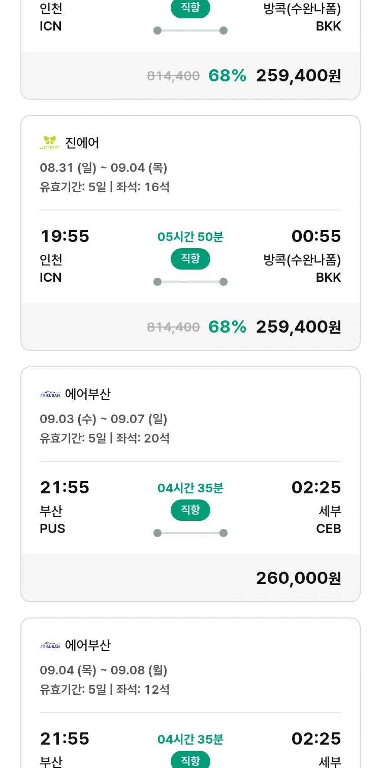381x768 pixels.
Task: Open 08.31 (일) ~ 09.04 (목) date range
Action: [x=104, y=167]
